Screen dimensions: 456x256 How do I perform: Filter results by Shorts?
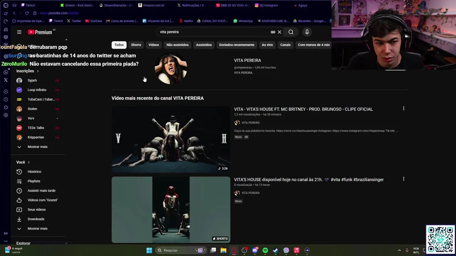136,45
